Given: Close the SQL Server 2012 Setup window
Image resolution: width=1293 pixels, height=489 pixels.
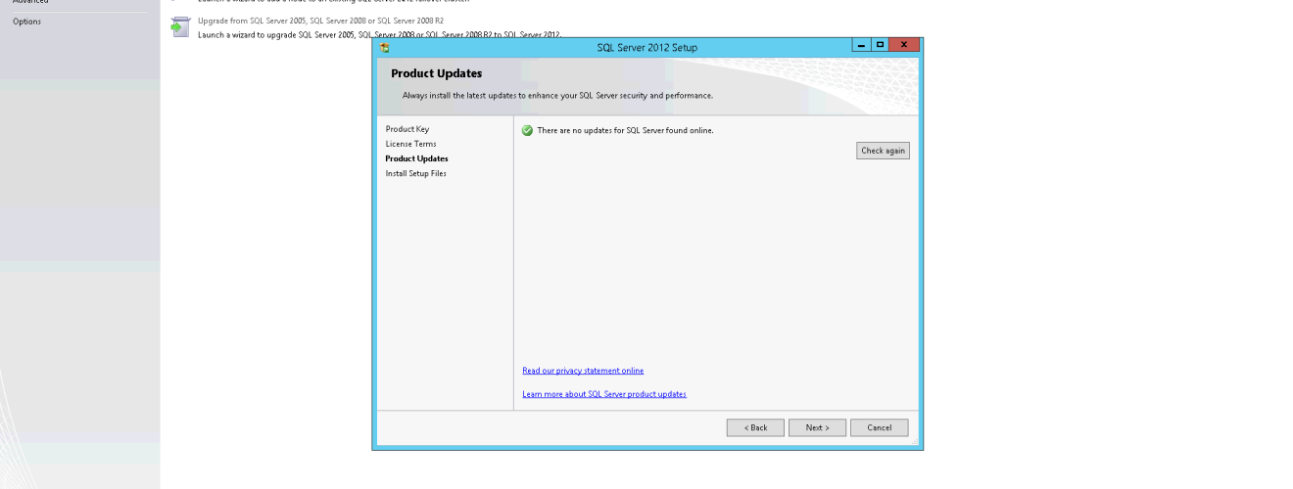Looking at the screenshot, I should [x=904, y=45].
